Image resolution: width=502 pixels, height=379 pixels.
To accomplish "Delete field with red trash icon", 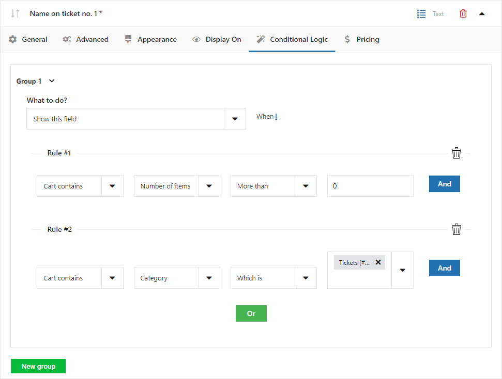I will (463, 14).
